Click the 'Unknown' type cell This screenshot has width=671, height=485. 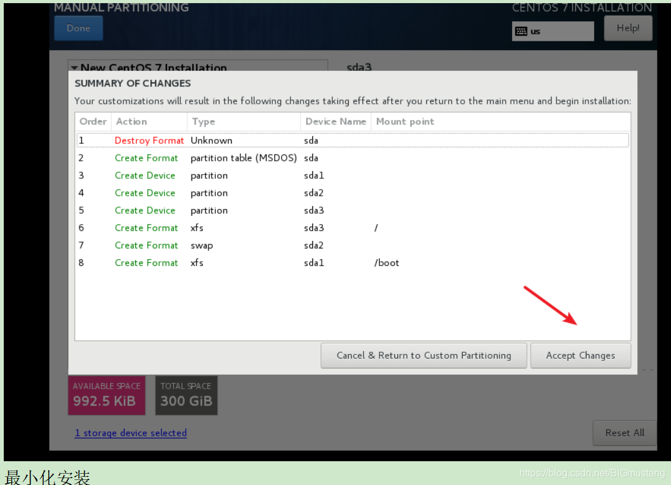coord(212,140)
